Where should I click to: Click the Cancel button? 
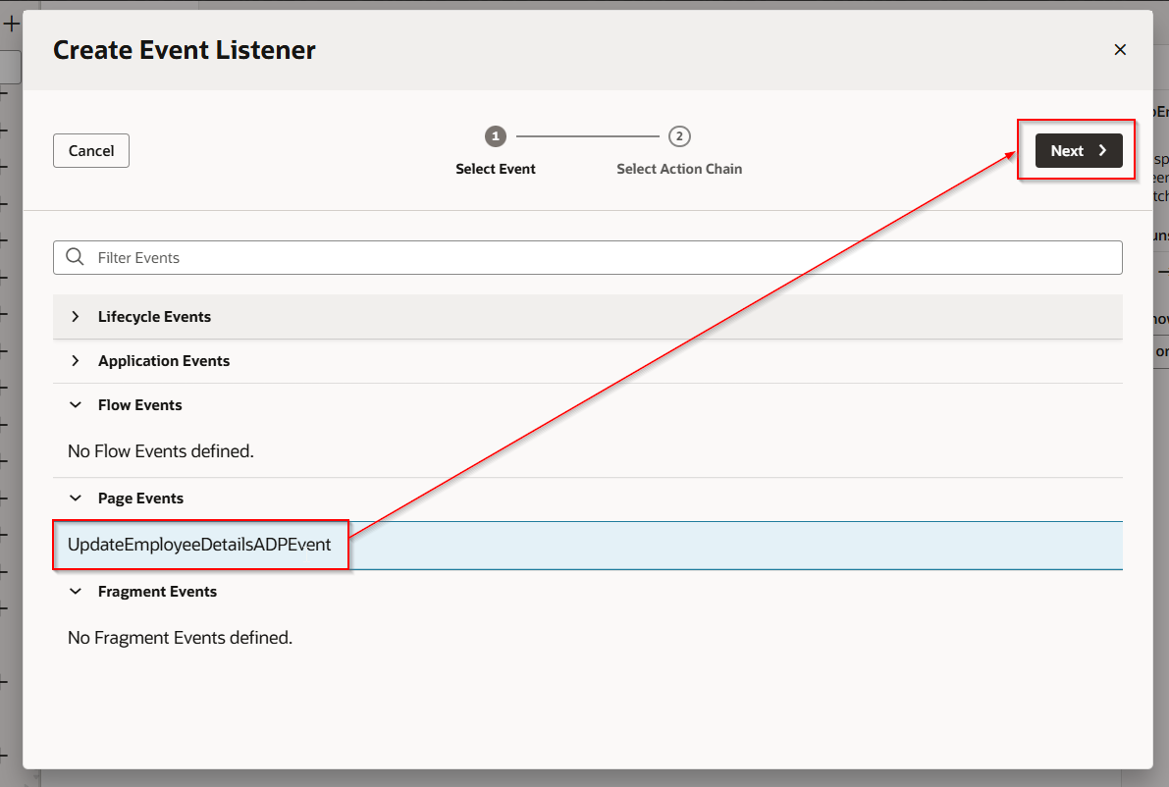click(x=91, y=151)
